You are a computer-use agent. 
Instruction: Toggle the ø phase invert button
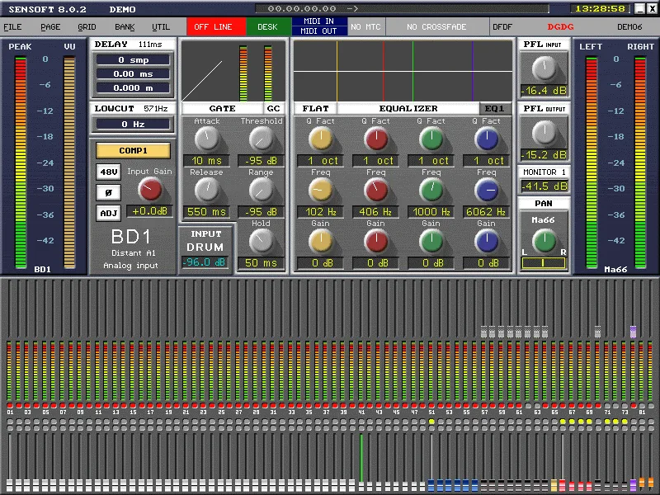tap(109, 192)
